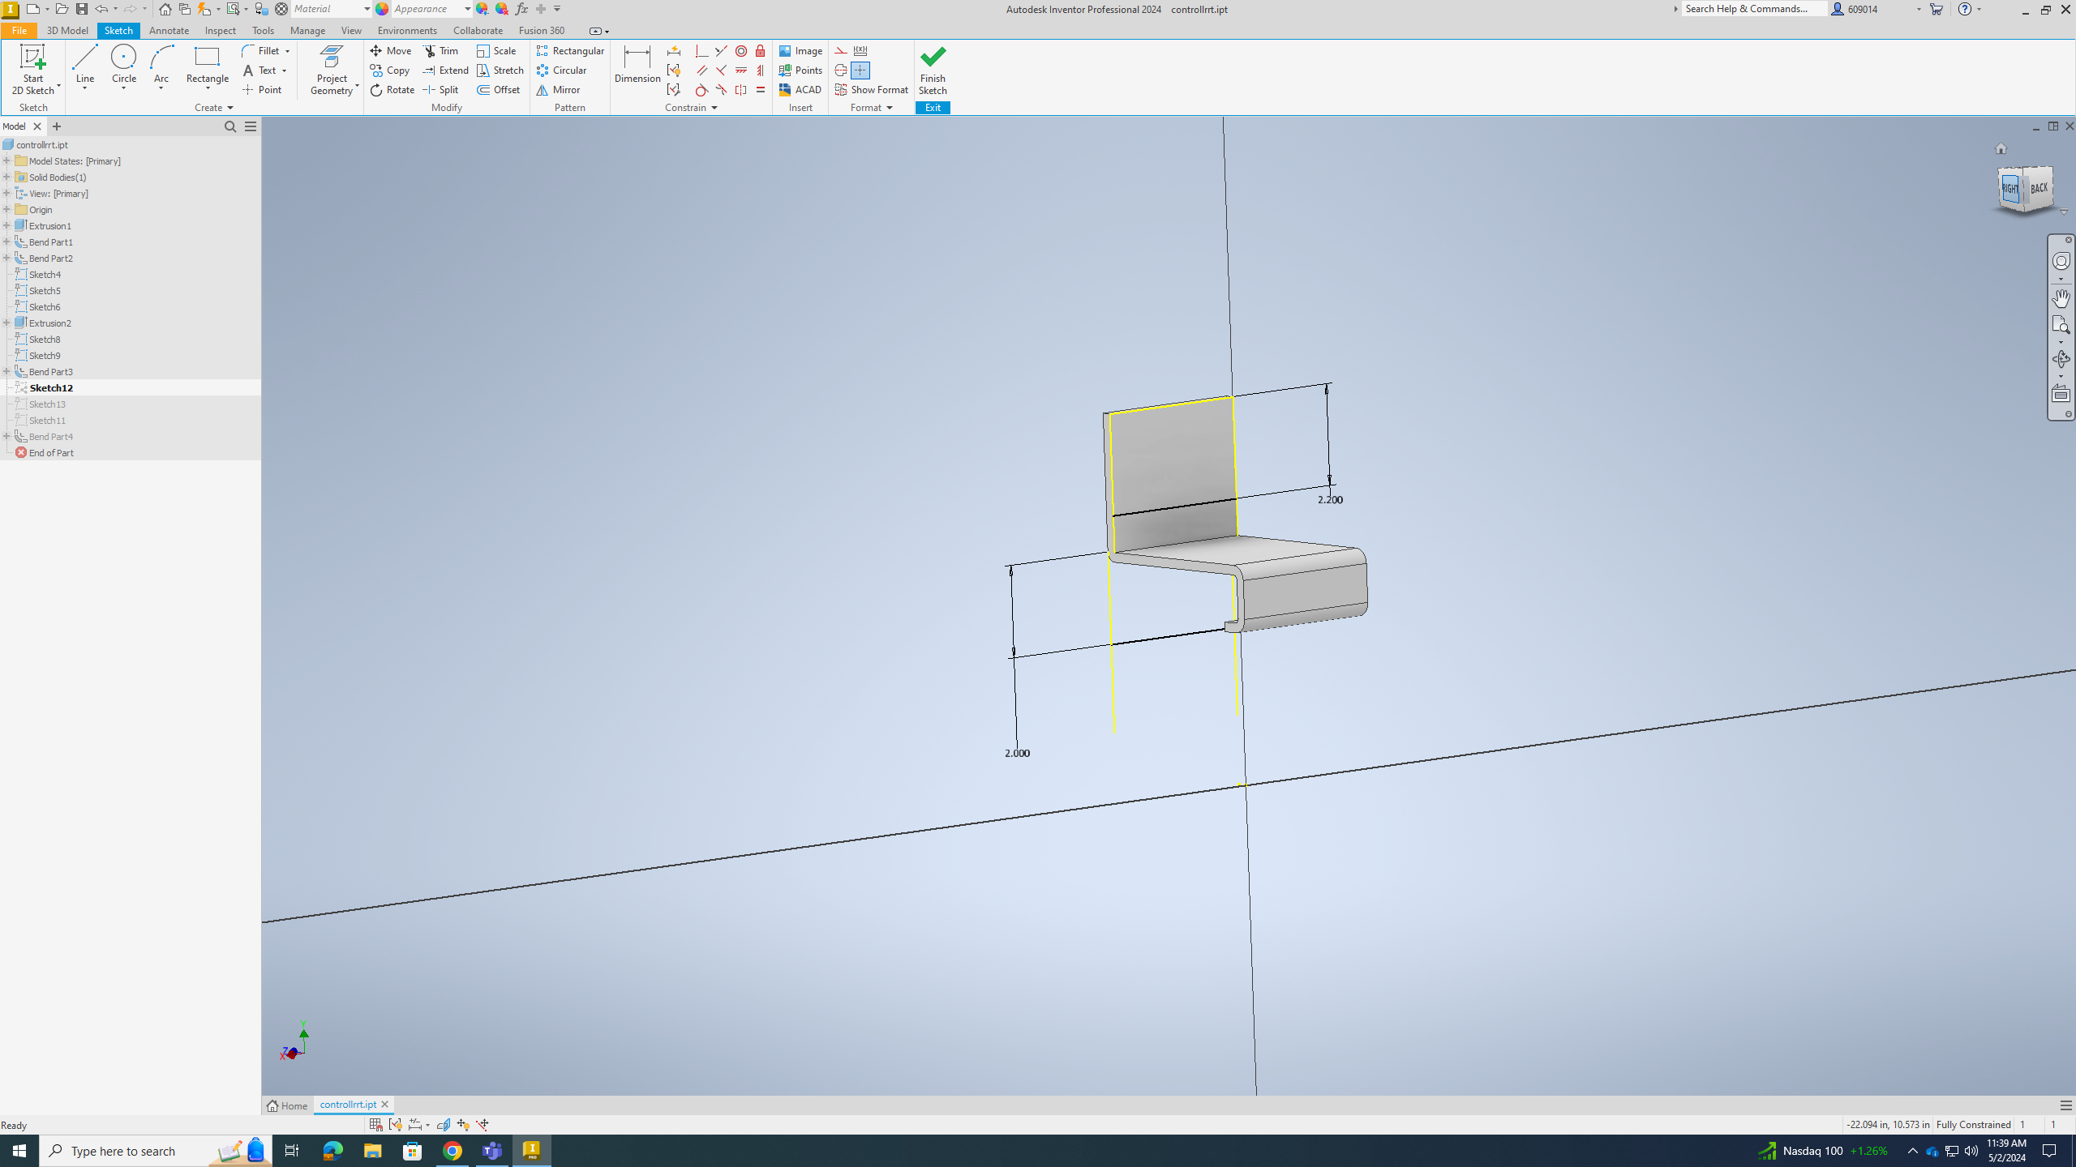This screenshot has width=2076, height=1167.
Task: Toggle Show All Degrees of Freedom in status bar
Action: pyautogui.click(x=463, y=1125)
